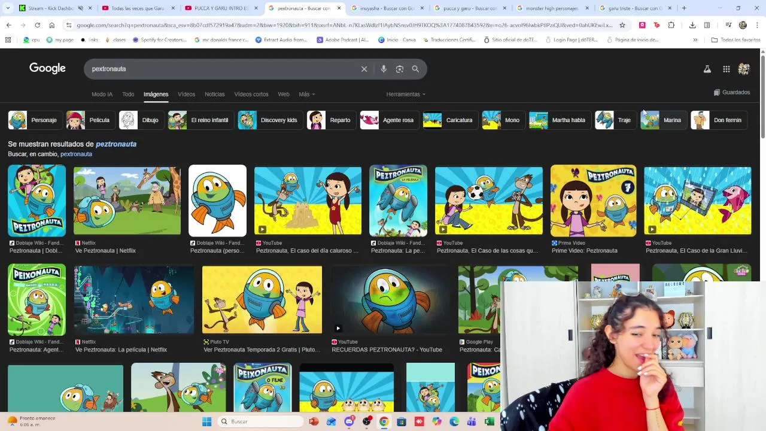
Task: Click the magnifier search submit icon
Action: [x=415, y=69]
